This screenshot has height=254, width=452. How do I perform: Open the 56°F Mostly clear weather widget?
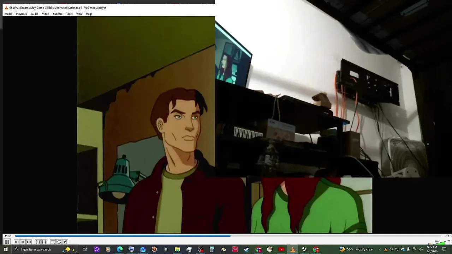point(356,249)
